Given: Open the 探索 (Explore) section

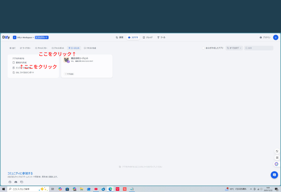Looking at the screenshot, I should (x=119, y=37).
